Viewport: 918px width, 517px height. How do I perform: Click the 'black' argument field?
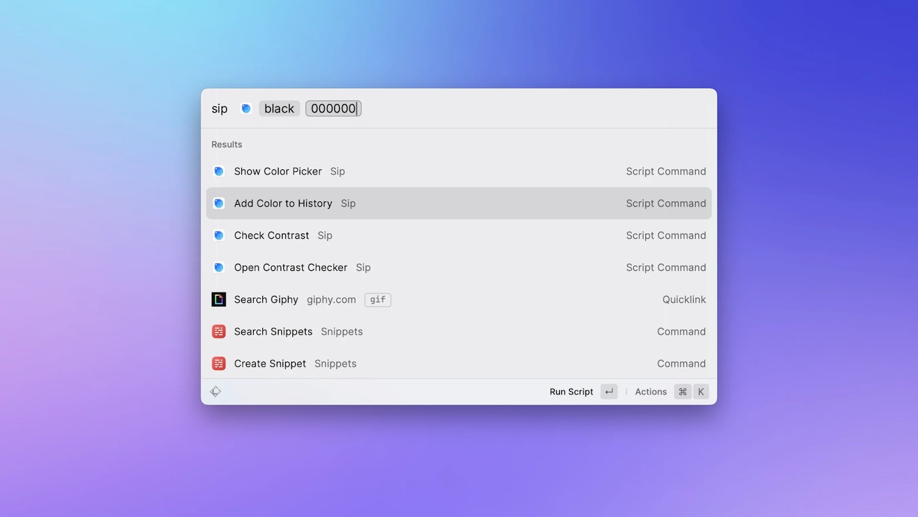pyautogui.click(x=279, y=109)
